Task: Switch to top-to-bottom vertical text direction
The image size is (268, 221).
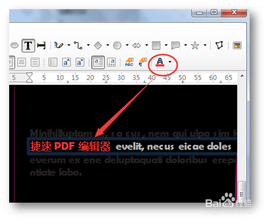Action: point(111,62)
